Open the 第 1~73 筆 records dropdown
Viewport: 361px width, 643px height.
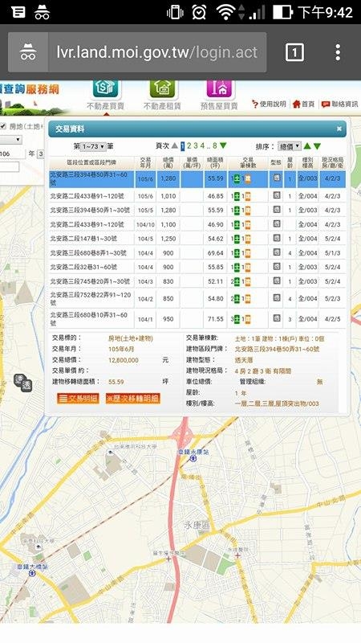pyautogui.click(x=94, y=146)
